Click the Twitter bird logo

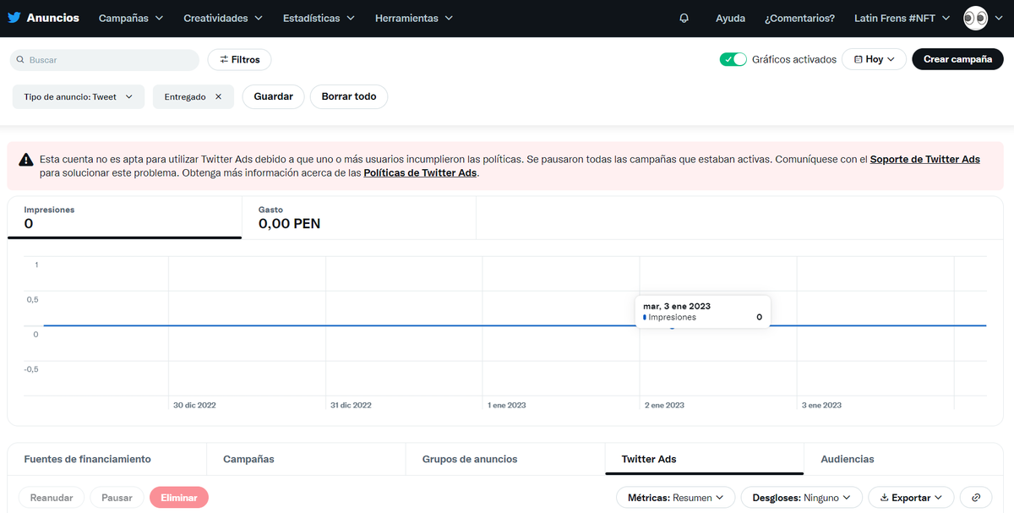(14, 18)
